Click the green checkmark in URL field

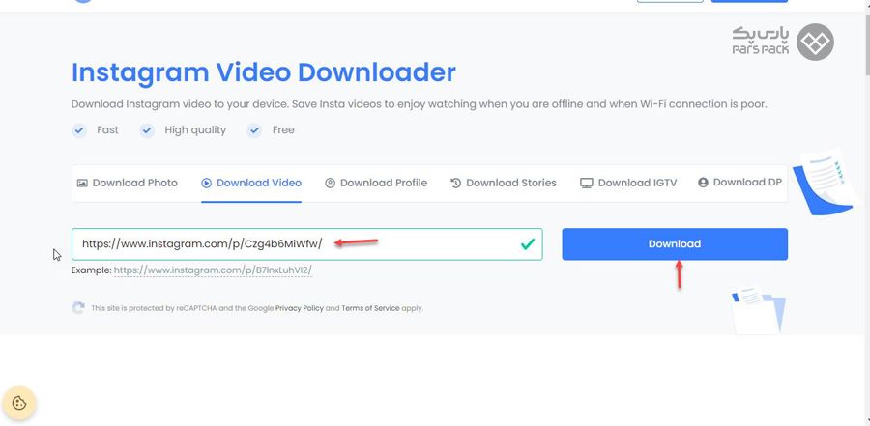point(528,244)
